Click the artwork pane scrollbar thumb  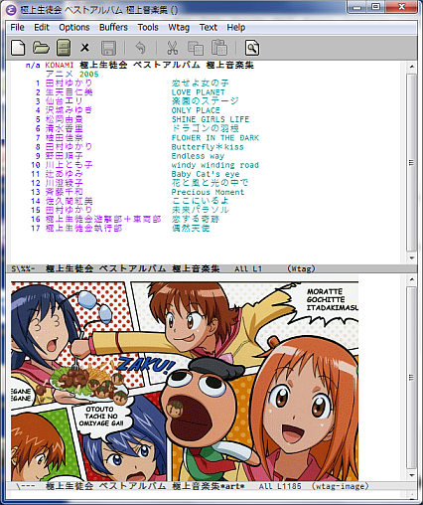(411, 378)
